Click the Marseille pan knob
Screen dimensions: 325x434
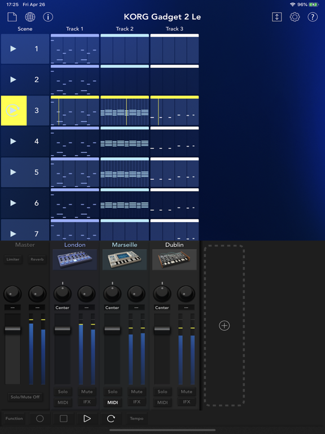coord(112,293)
